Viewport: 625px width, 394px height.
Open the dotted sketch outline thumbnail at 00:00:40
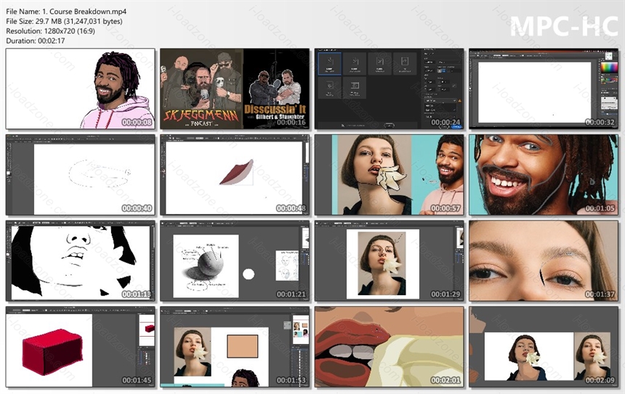81,175
